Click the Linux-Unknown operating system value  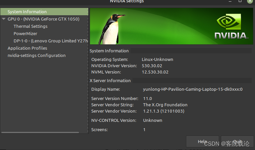[157, 60]
